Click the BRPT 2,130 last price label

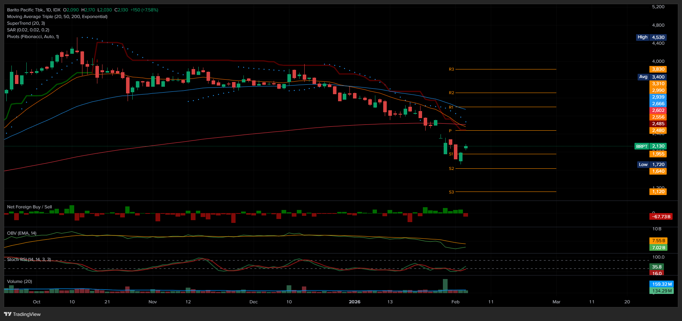click(651, 146)
